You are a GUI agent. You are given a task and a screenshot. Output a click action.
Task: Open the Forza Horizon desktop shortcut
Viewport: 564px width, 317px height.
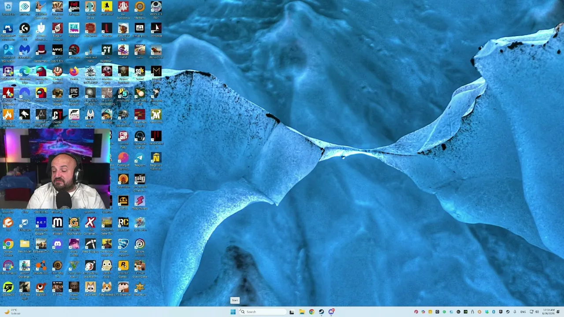(x=74, y=118)
